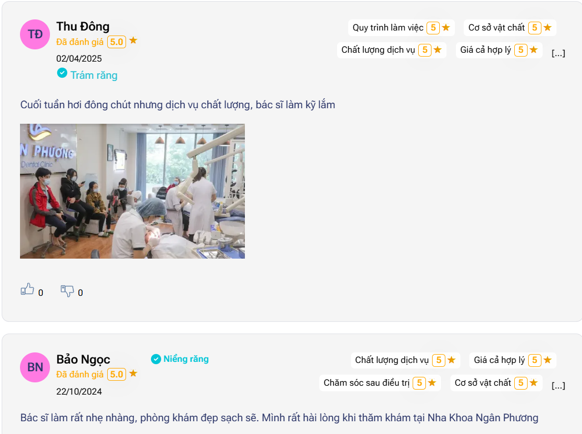The width and height of the screenshot is (582, 434).
Task: Click the star next to Bảo Ngọc's 5.0 rating
Action: pos(133,374)
